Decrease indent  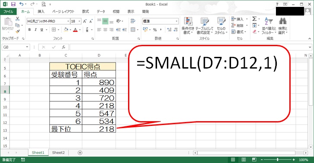click(119, 30)
